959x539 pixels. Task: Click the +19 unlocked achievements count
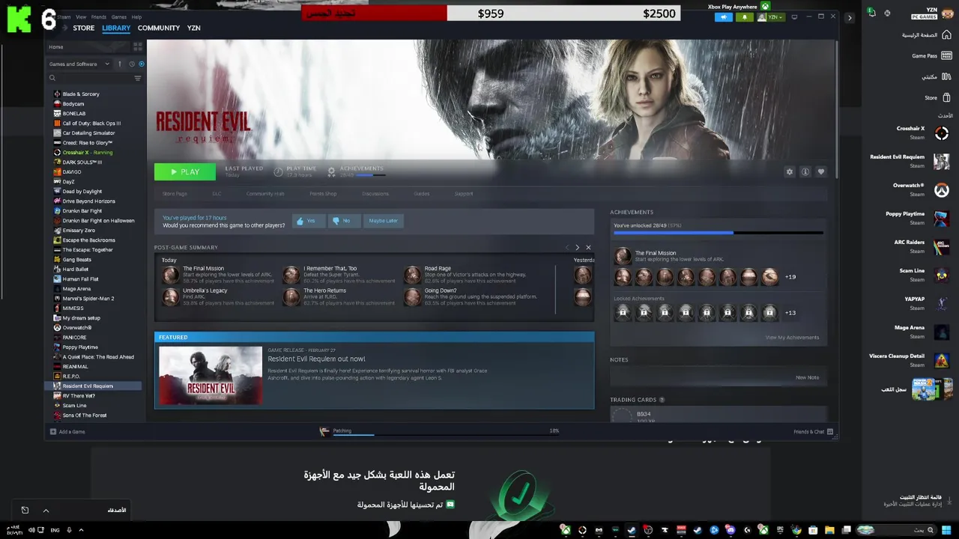point(790,277)
